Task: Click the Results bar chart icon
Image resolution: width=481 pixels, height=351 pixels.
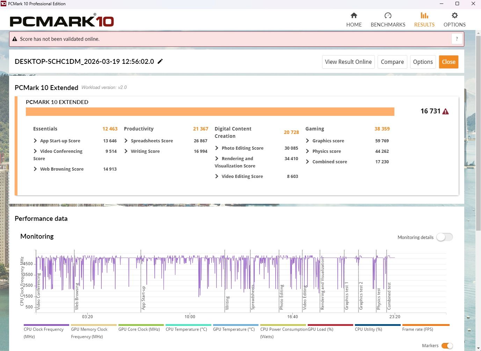Action: 424,16
